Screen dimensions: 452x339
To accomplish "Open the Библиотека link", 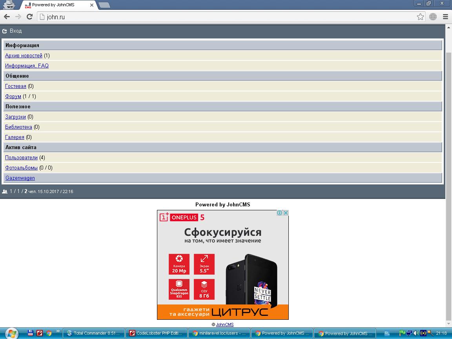I will 18,127.
